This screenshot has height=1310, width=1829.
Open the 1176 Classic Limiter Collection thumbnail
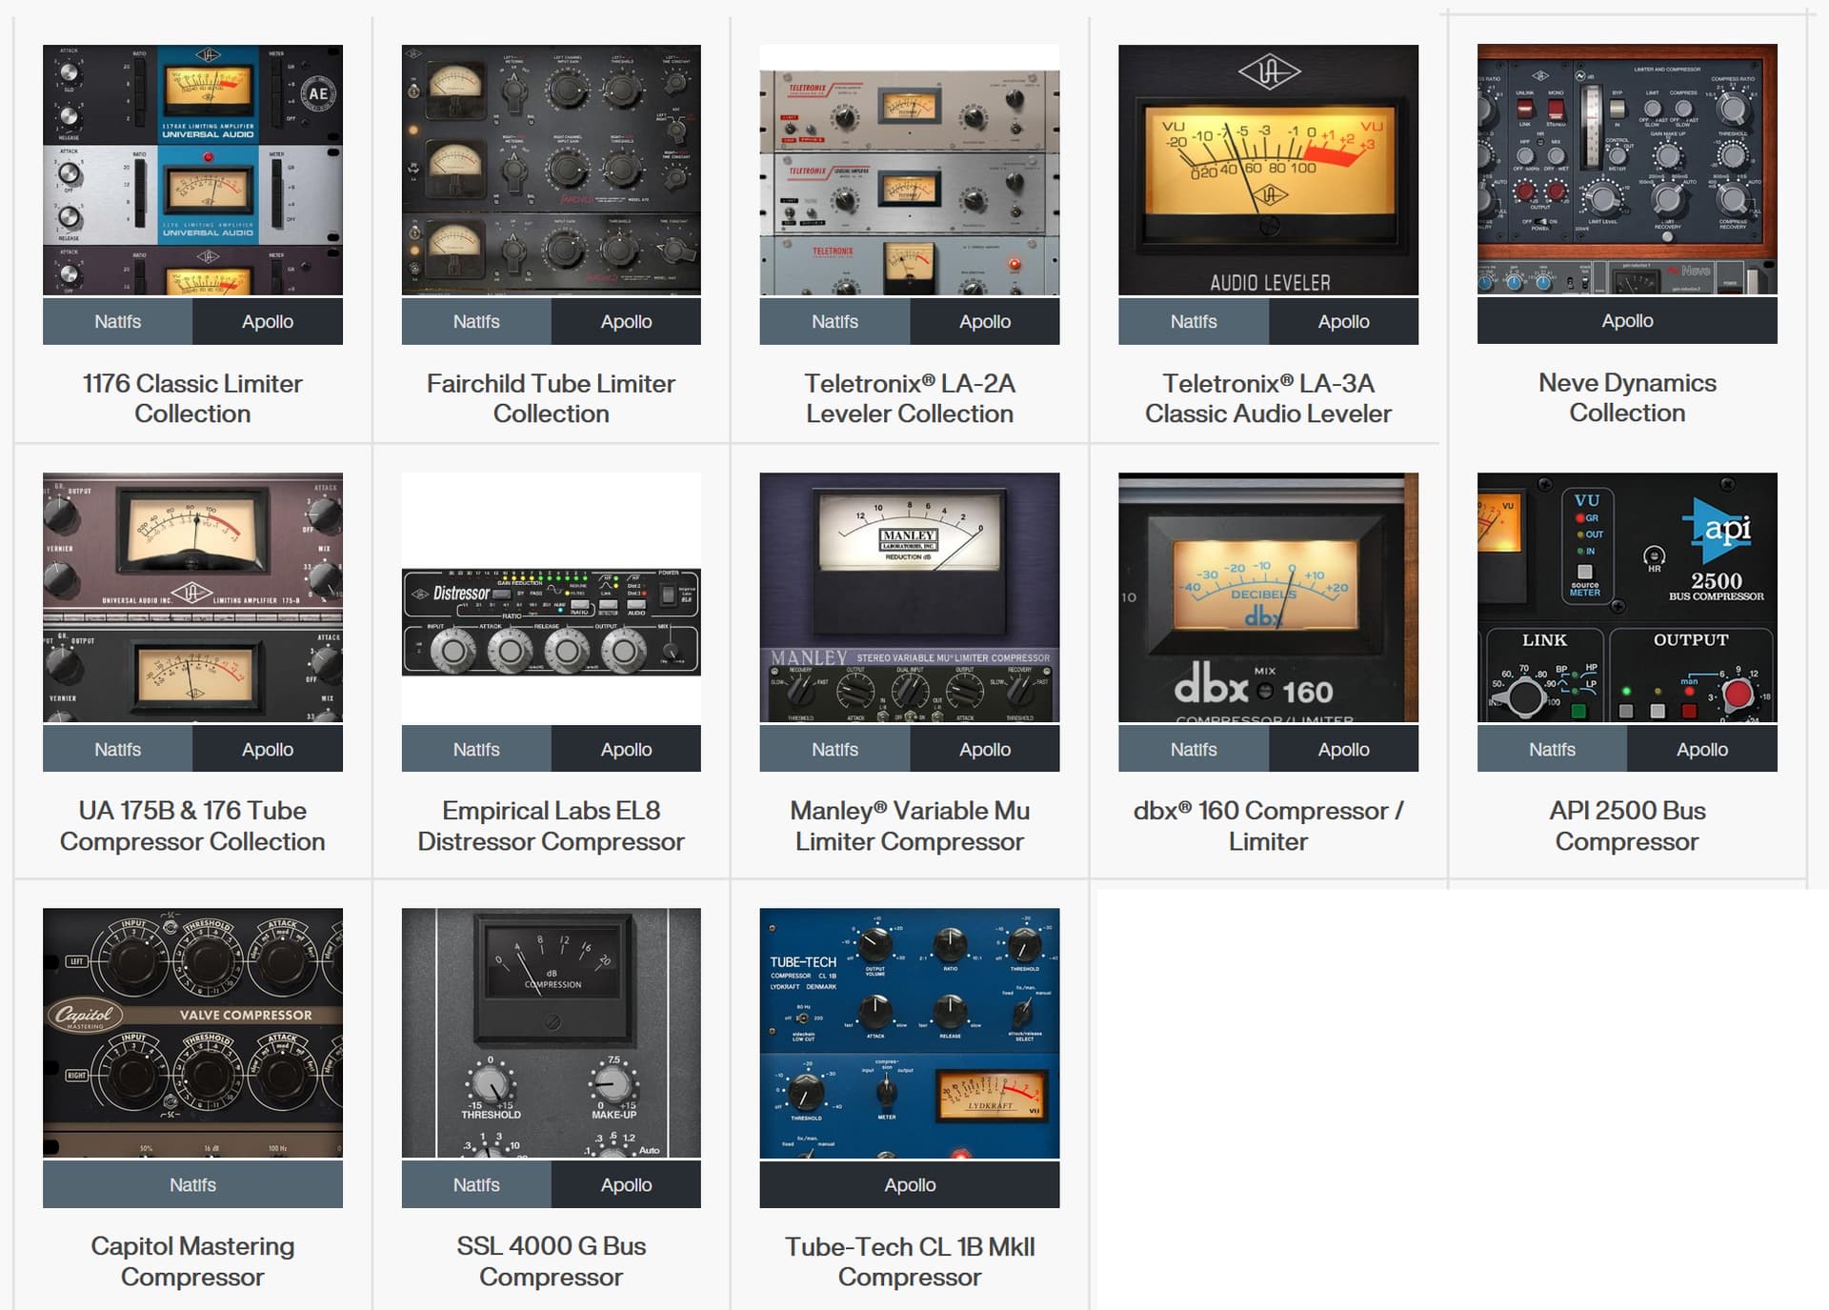[x=192, y=170]
